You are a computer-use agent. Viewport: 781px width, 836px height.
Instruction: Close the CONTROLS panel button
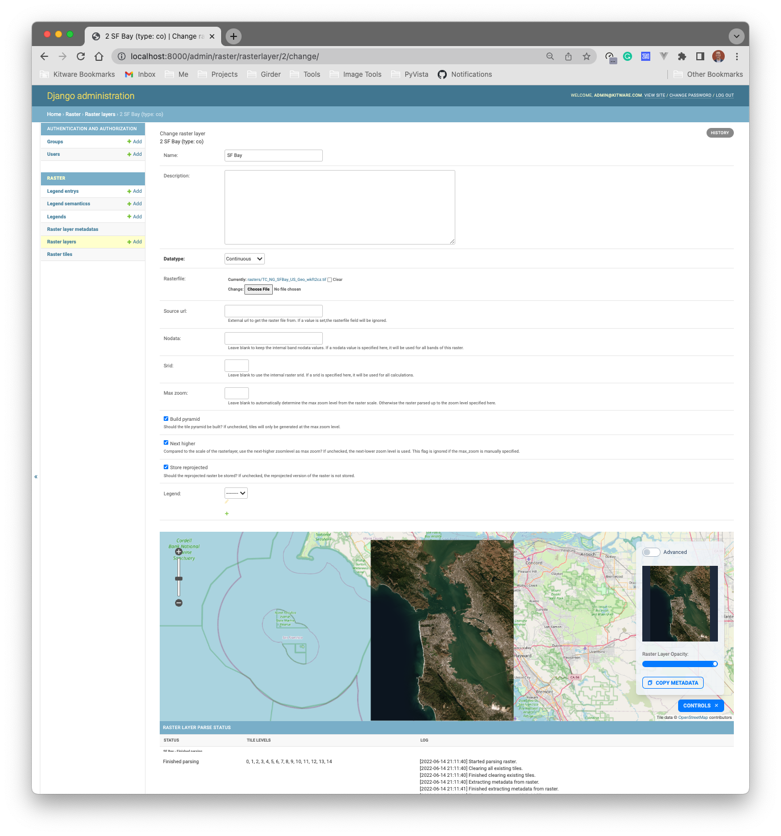pos(701,706)
